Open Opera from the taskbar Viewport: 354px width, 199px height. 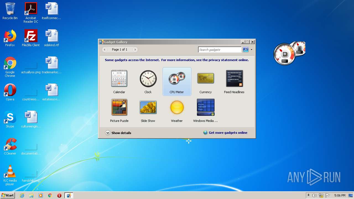[59, 195]
